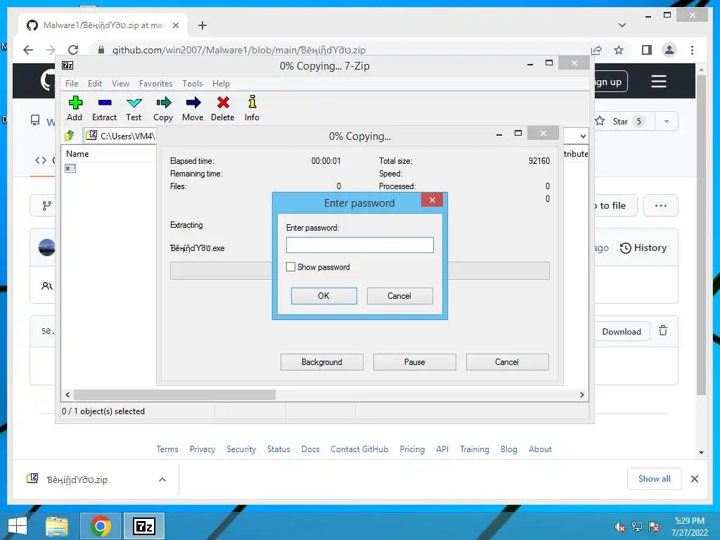Click the 7-Zip horizontal scrollbar thumb

[174, 395]
